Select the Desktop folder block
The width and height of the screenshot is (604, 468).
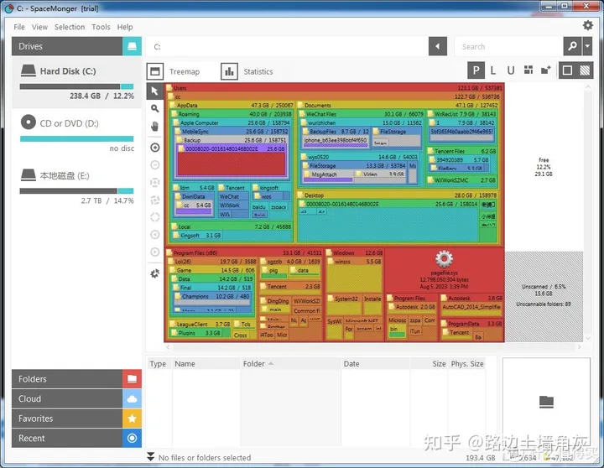tap(398, 195)
